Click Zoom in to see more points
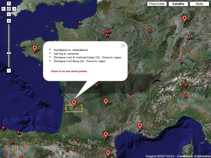Viewport: 211px width, 158px height. click(69, 71)
